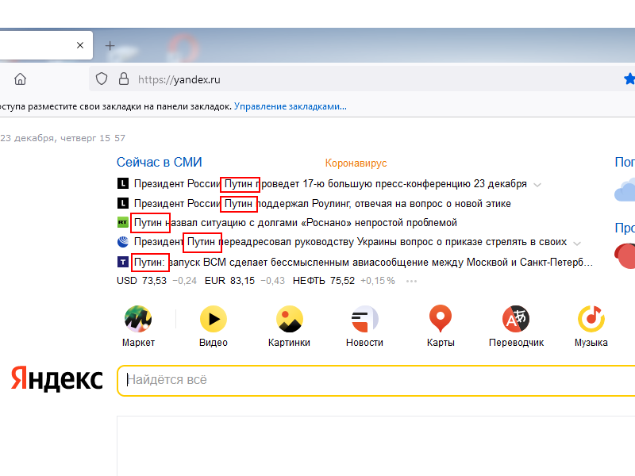Click source icon beside Роулинг headline

pos(123,203)
